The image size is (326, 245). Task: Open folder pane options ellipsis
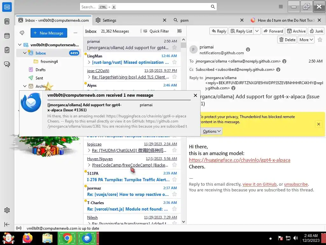click(x=75, y=33)
